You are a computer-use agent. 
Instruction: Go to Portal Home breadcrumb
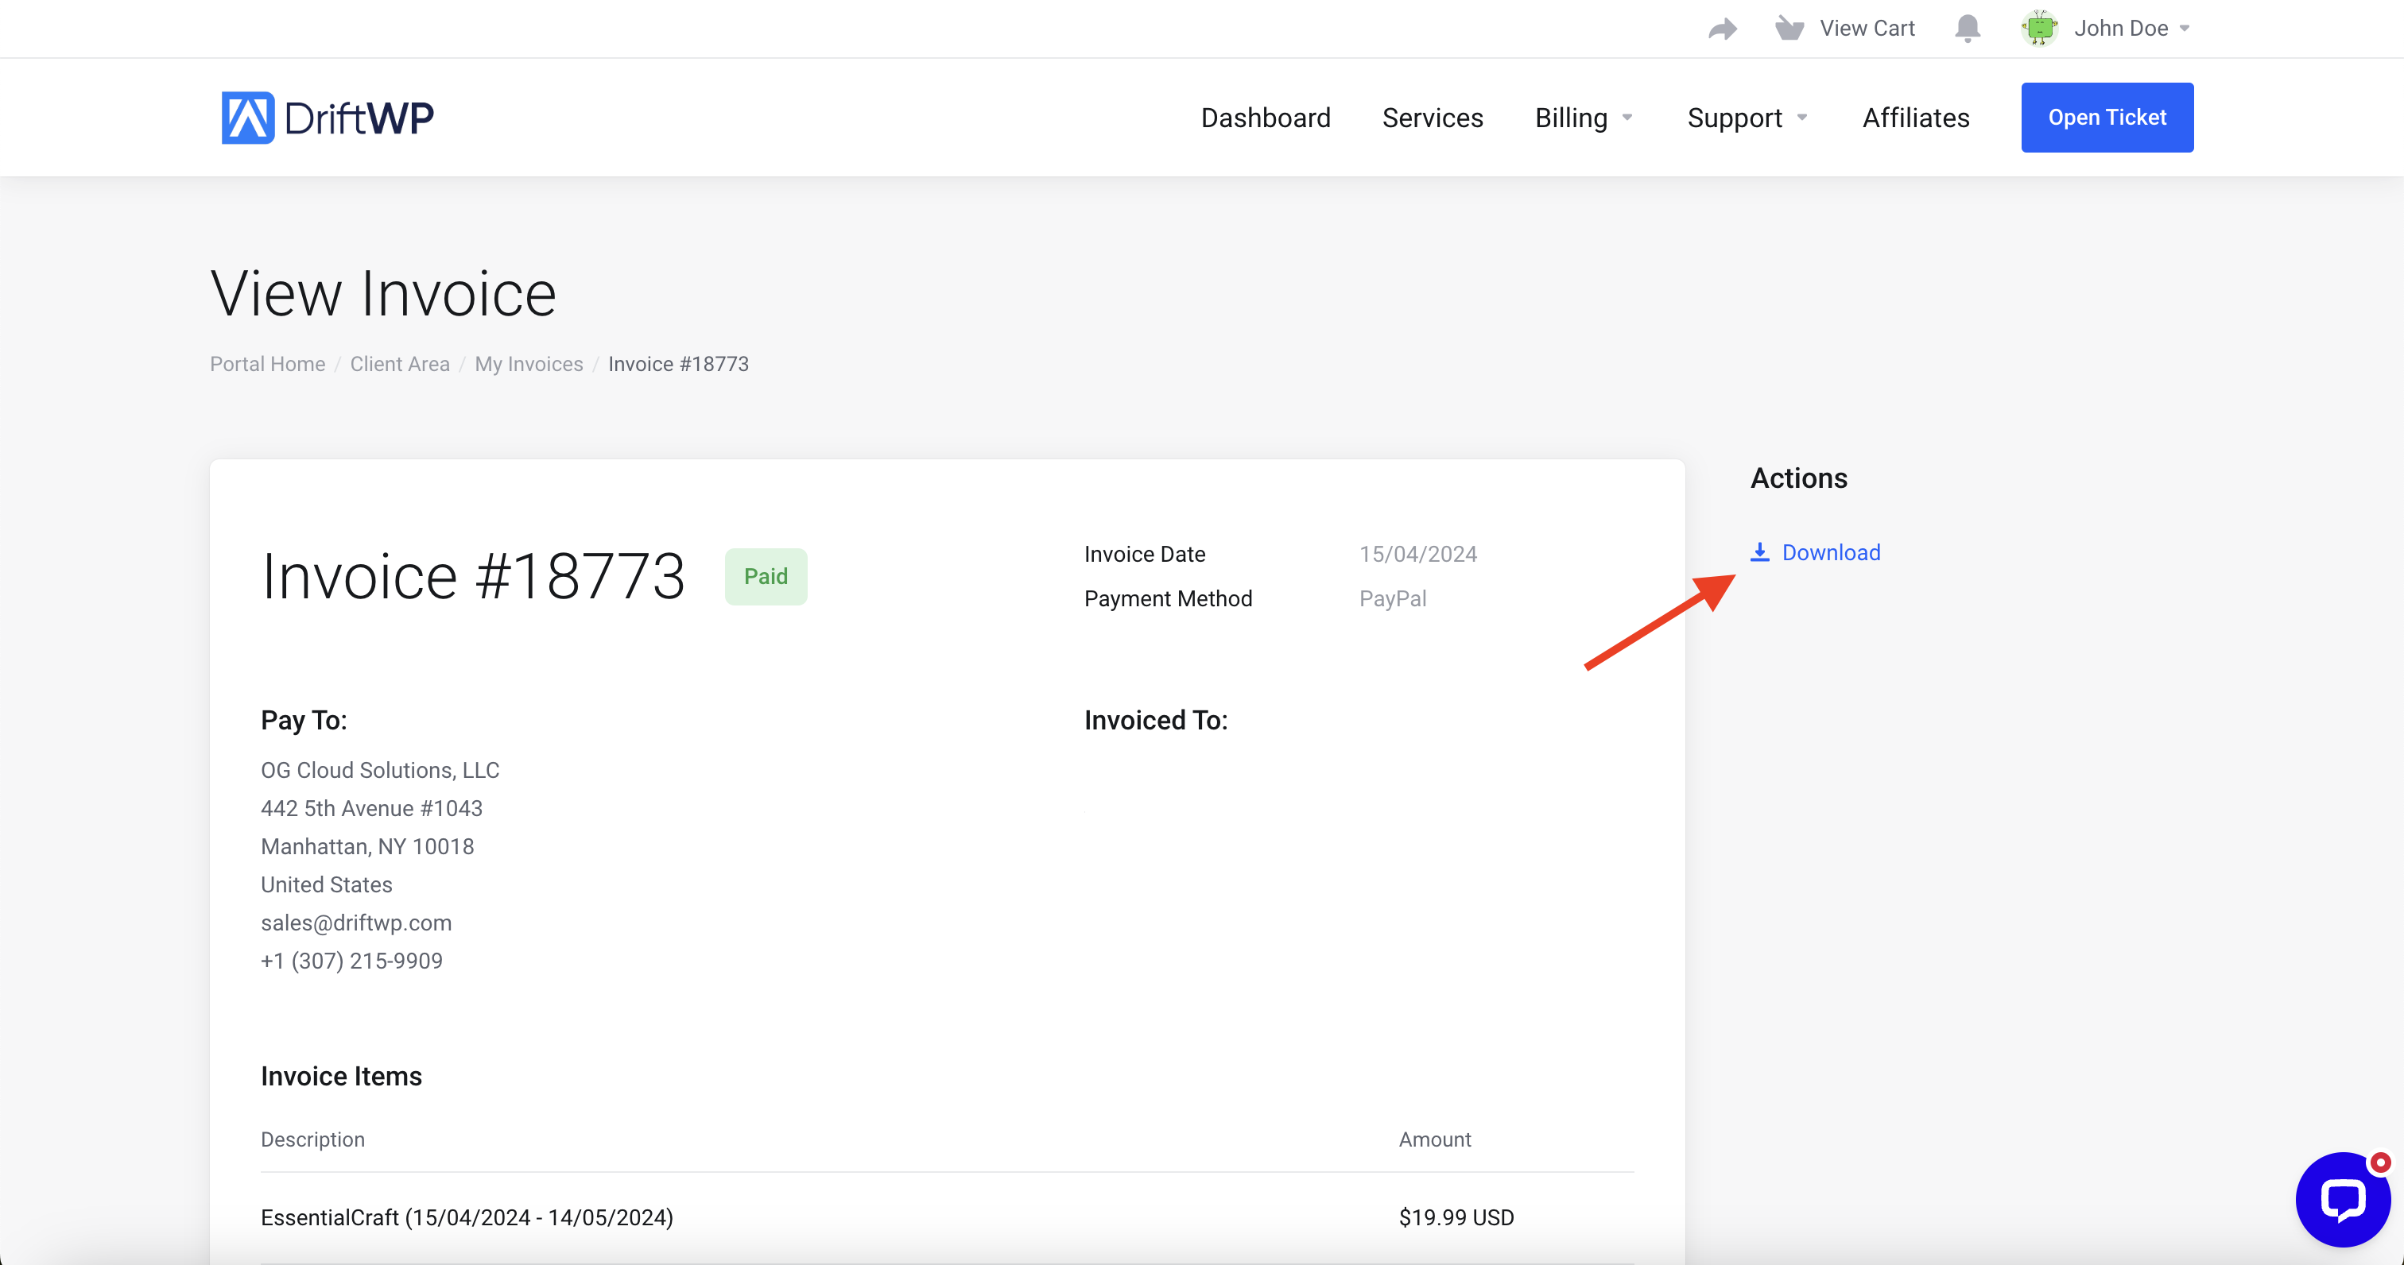268,364
